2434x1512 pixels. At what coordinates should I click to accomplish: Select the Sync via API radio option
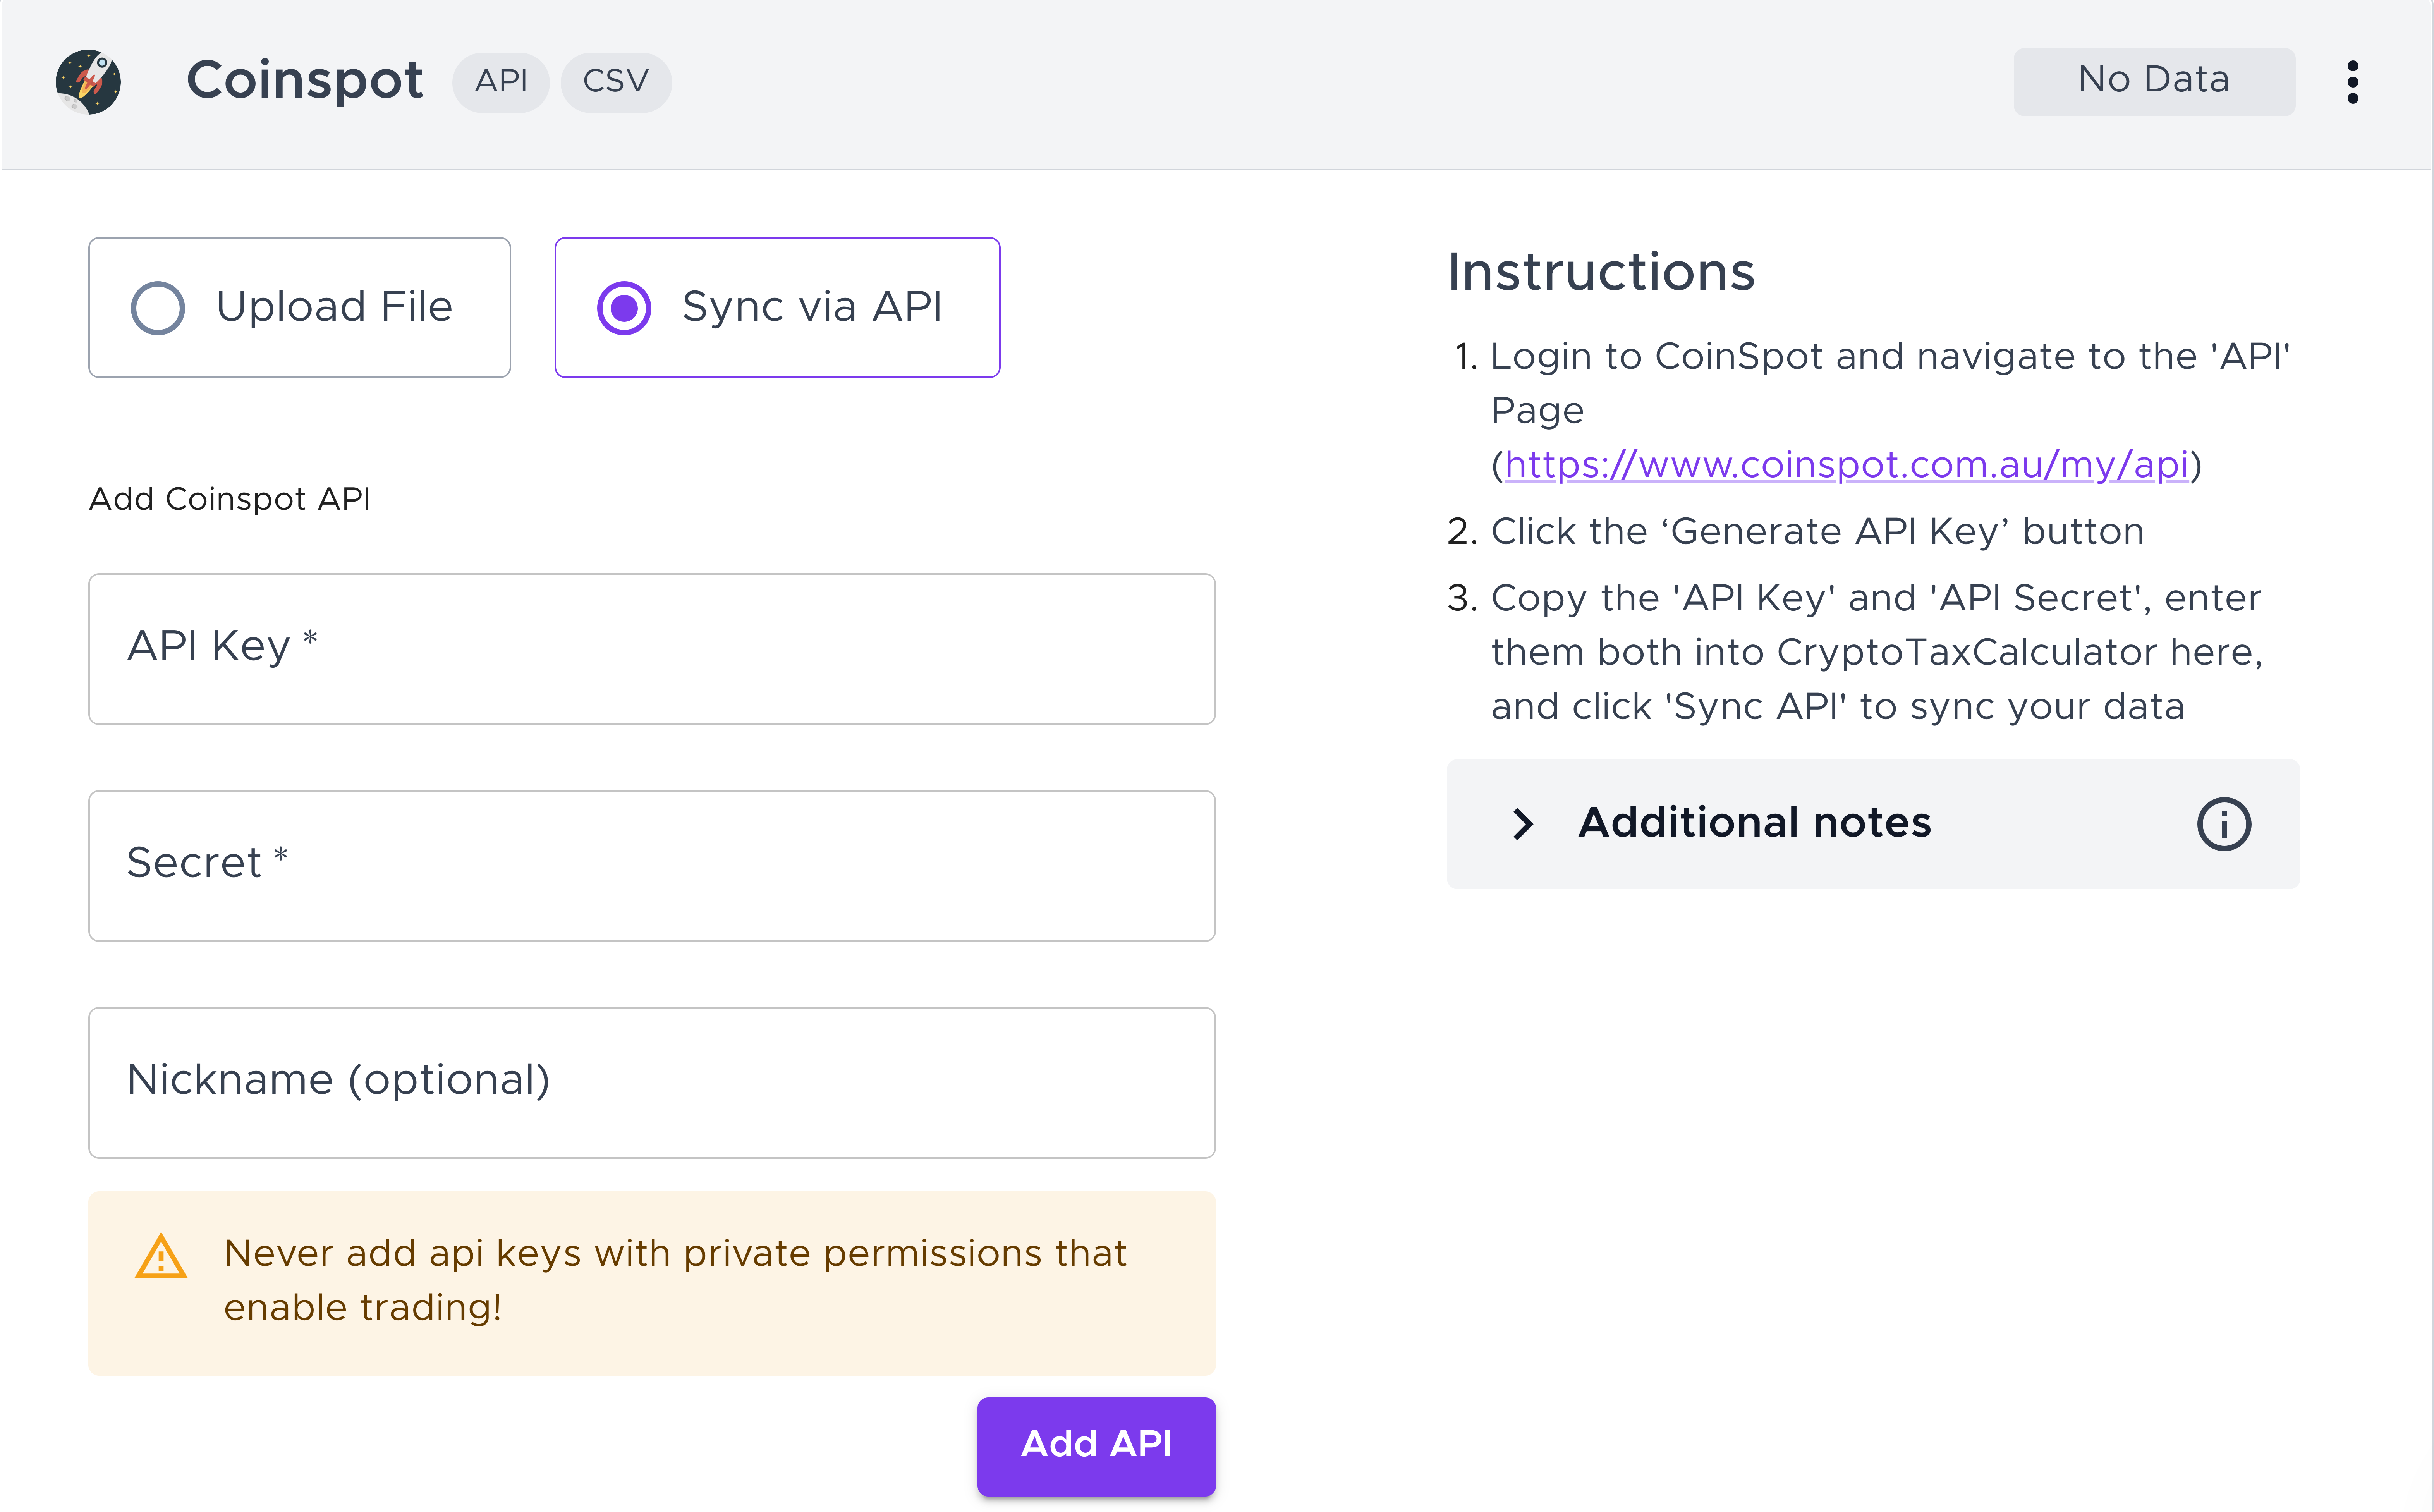click(777, 307)
